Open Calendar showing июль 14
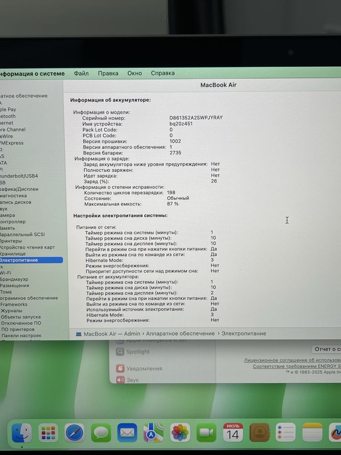 click(233, 432)
